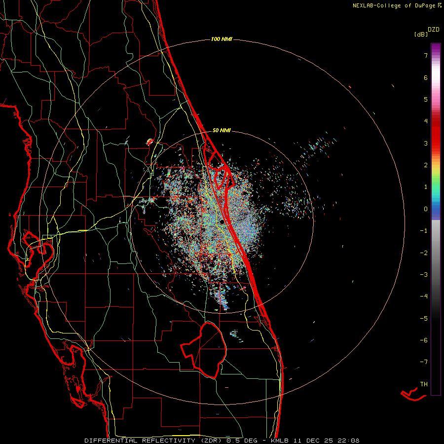Click the 7 value on the color scale
This screenshot has height=444, width=444.
[426, 55]
